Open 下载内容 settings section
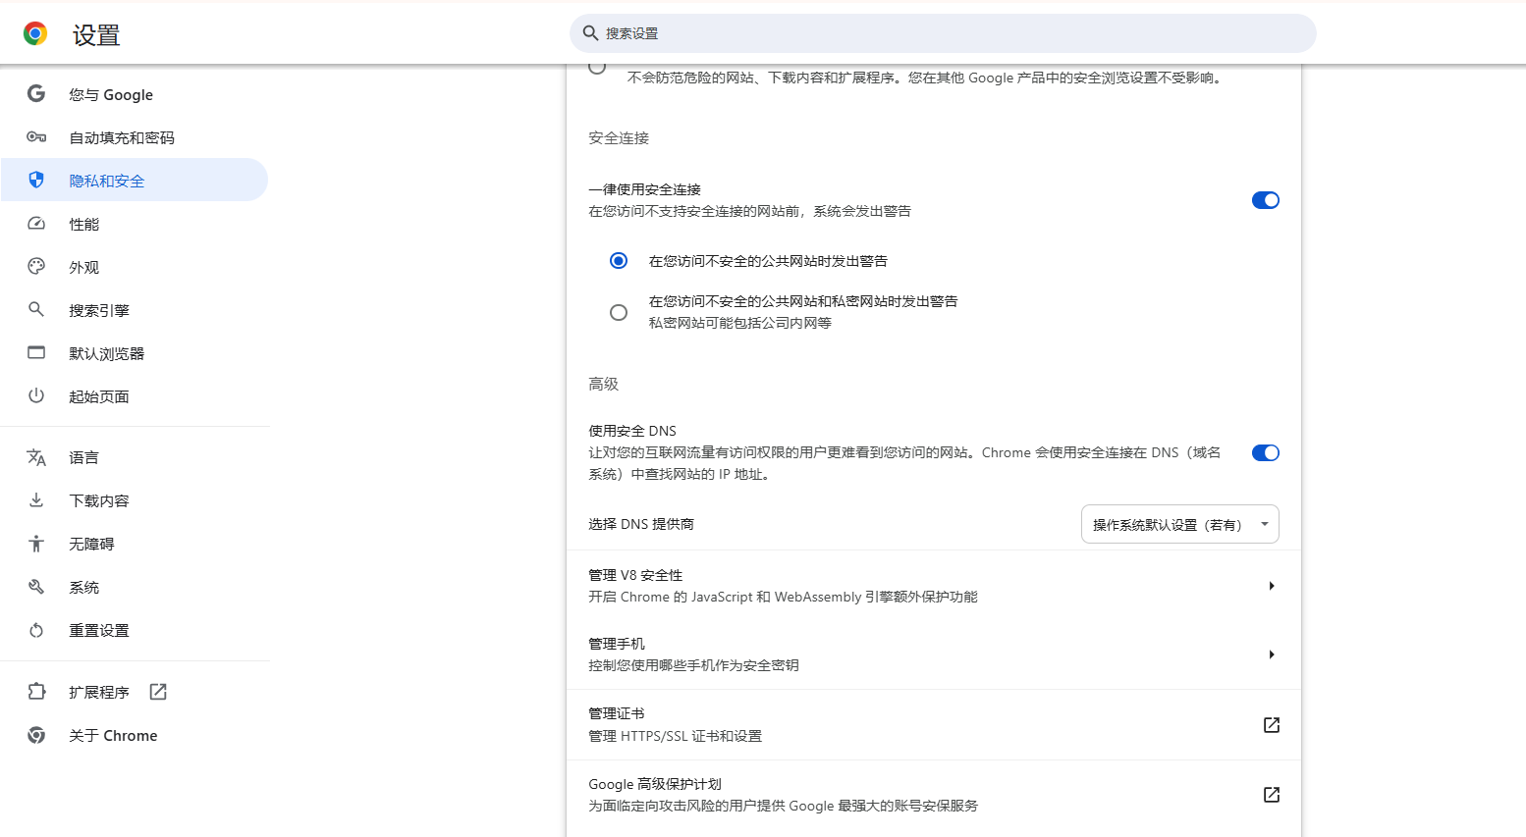The image size is (1526, 837). point(135,500)
